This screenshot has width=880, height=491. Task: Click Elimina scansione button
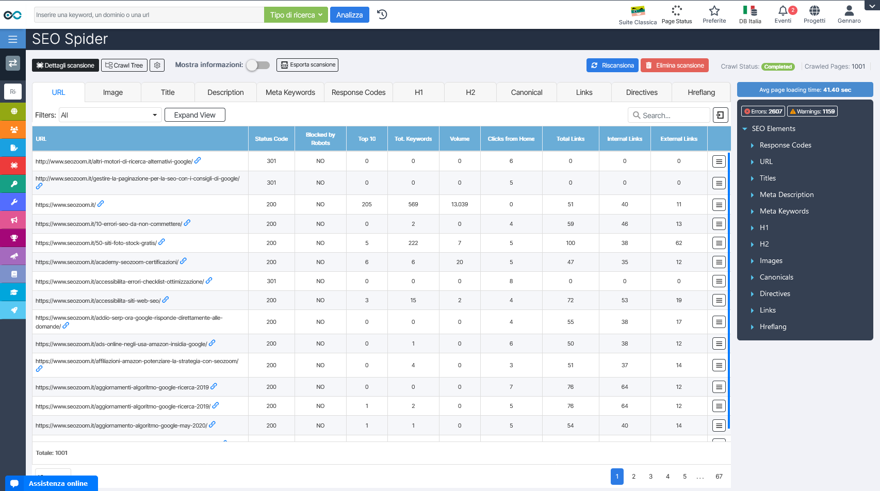(x=675, y=66)
